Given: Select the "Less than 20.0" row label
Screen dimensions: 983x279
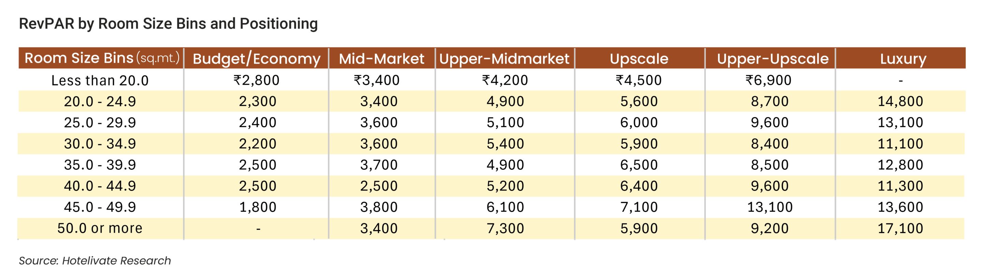Looking at the screenshot, I should click(x=100, y=80).
